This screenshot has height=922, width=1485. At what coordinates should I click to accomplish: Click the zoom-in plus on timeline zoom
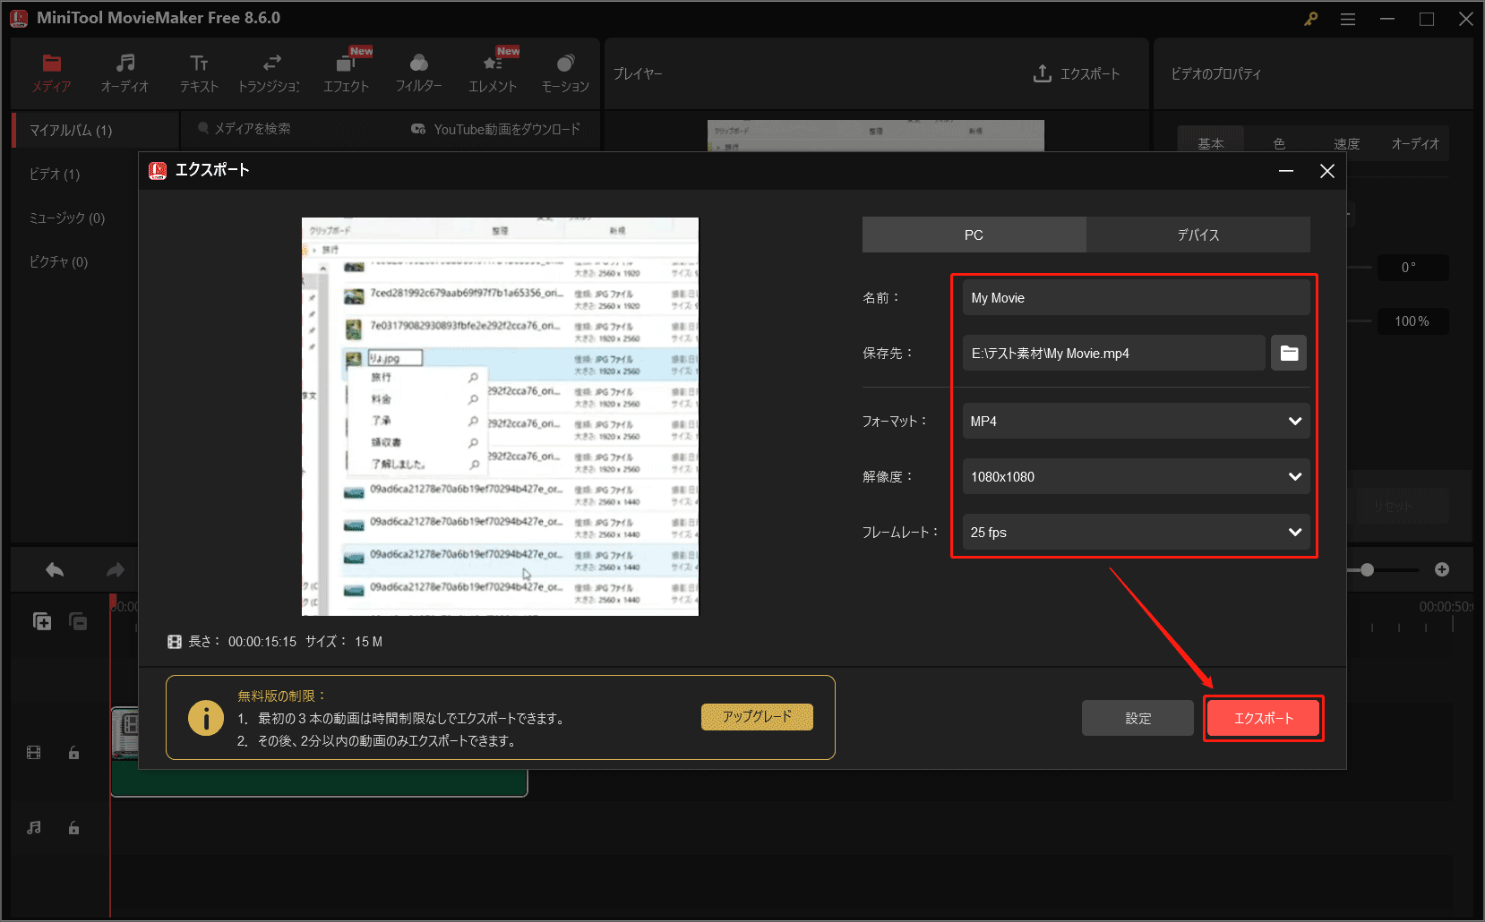click(x=1442, y=569)
